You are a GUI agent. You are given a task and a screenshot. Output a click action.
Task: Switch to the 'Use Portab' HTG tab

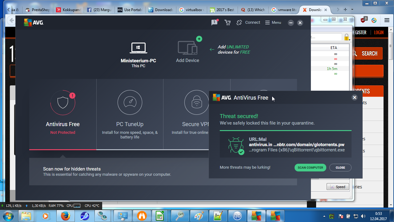click(x=130, y=10)
